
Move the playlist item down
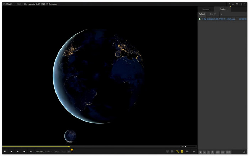point(208,152)
